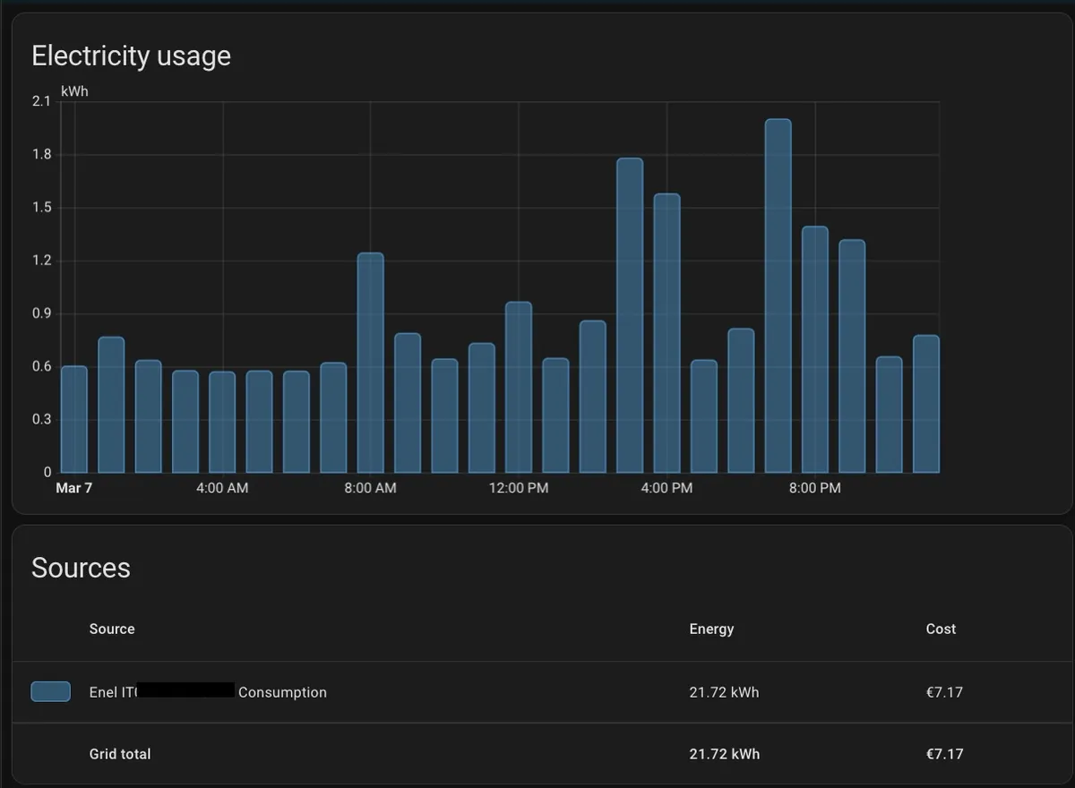Screen dimensions: 1075x788
Task: Click the 12:00 PM axis label
Action: click(x=519, y=488)
